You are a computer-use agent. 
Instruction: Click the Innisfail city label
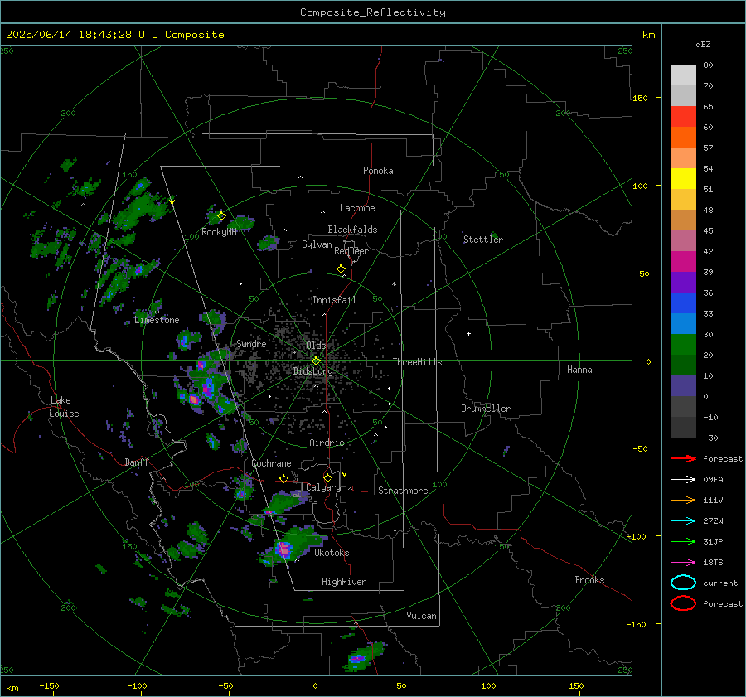point(334,300)
